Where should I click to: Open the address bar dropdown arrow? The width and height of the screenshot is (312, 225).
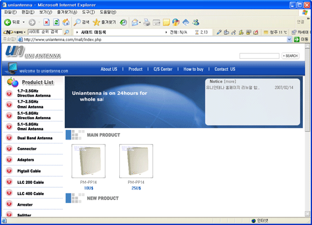point(289,39)
